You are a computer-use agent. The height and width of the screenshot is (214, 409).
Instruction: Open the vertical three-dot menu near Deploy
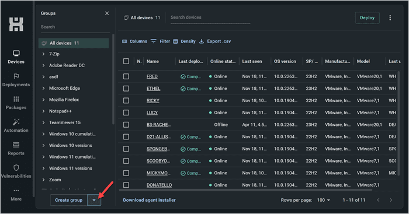coord(390,17)
